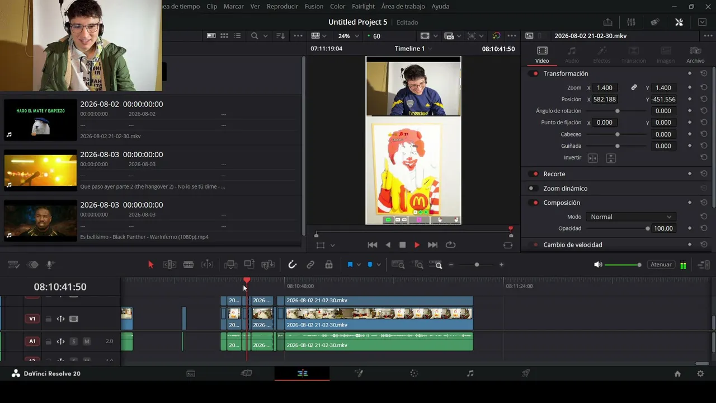Lock the A1 audio track
Viewport: 716px width, 403px height.
[48, 341]
